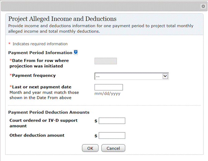Focus the Last or next payment date field
Image resolution: width=208 pixels, height=161 pixels.
point(108,87)
